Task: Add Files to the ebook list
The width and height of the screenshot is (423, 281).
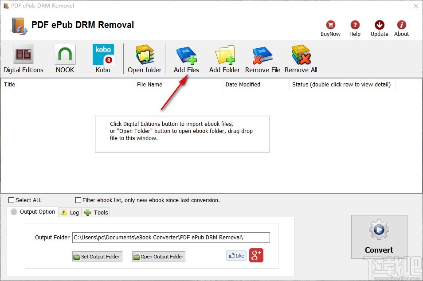Action: tap(186, 59)
